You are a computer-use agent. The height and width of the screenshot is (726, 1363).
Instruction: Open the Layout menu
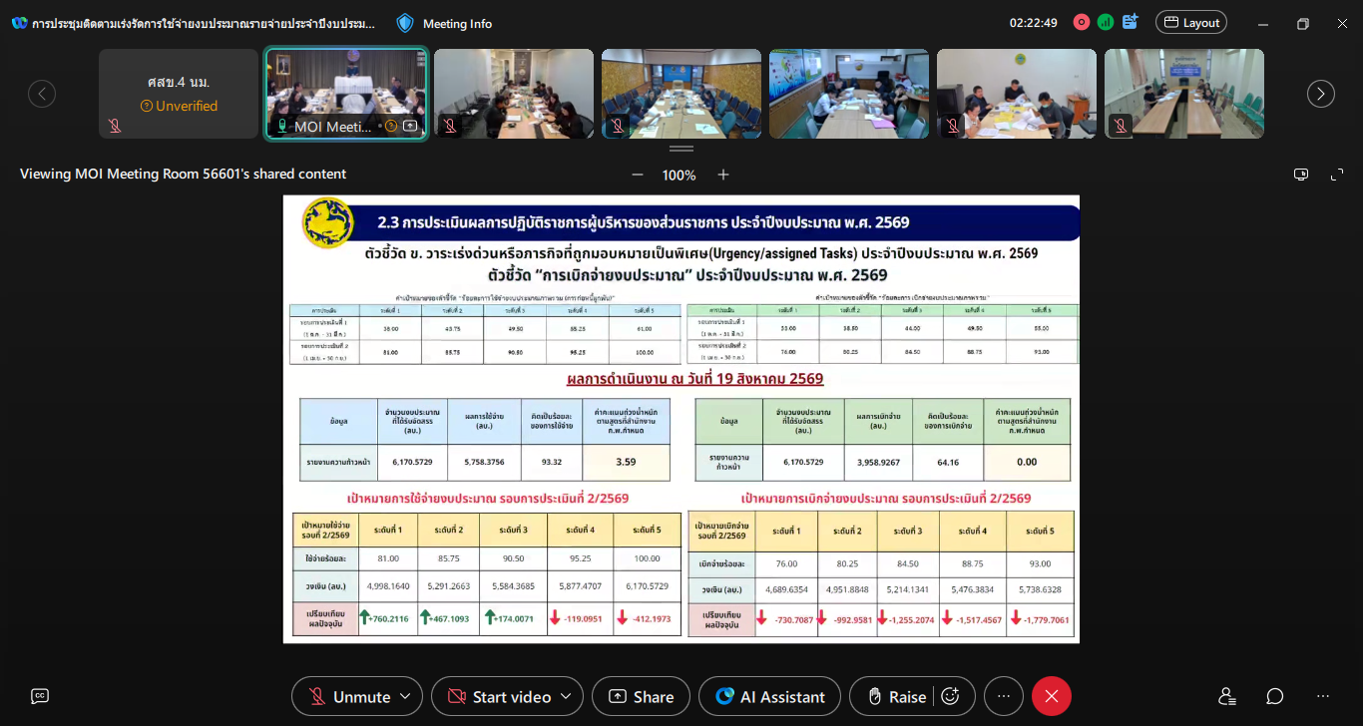[x=1191, y=22]
